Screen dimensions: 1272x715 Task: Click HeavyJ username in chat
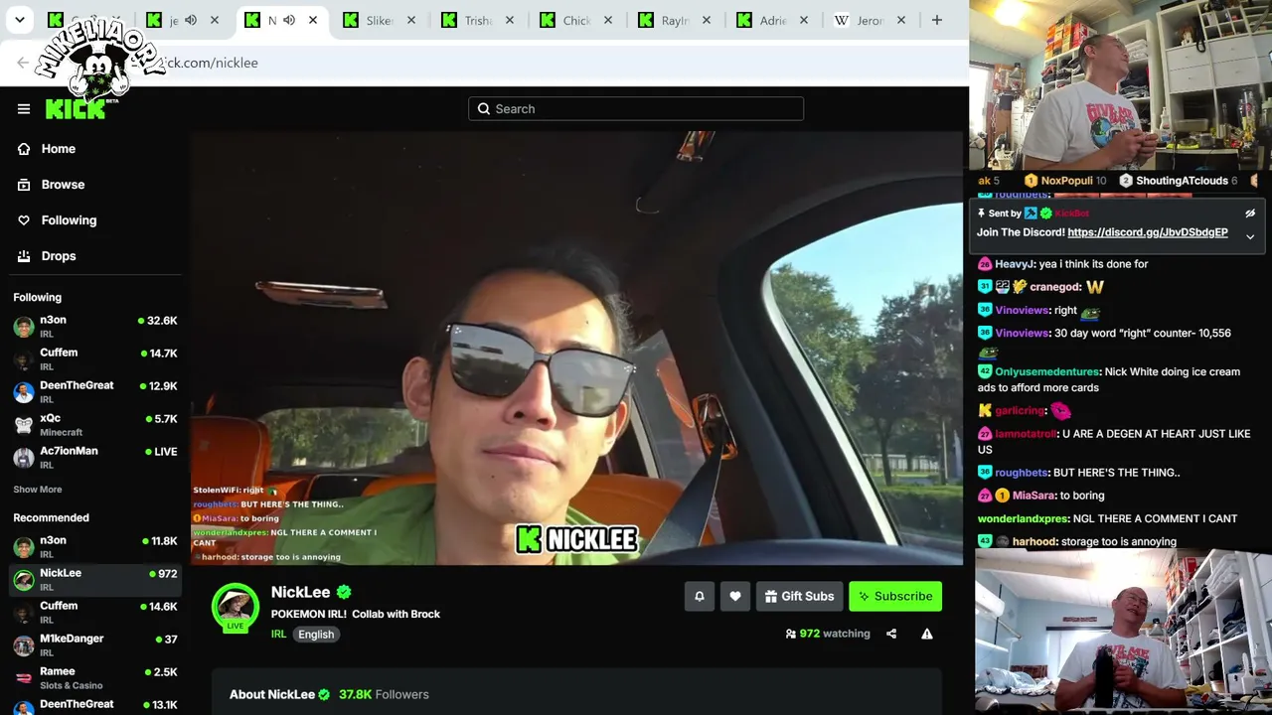tap(1015, 264)
